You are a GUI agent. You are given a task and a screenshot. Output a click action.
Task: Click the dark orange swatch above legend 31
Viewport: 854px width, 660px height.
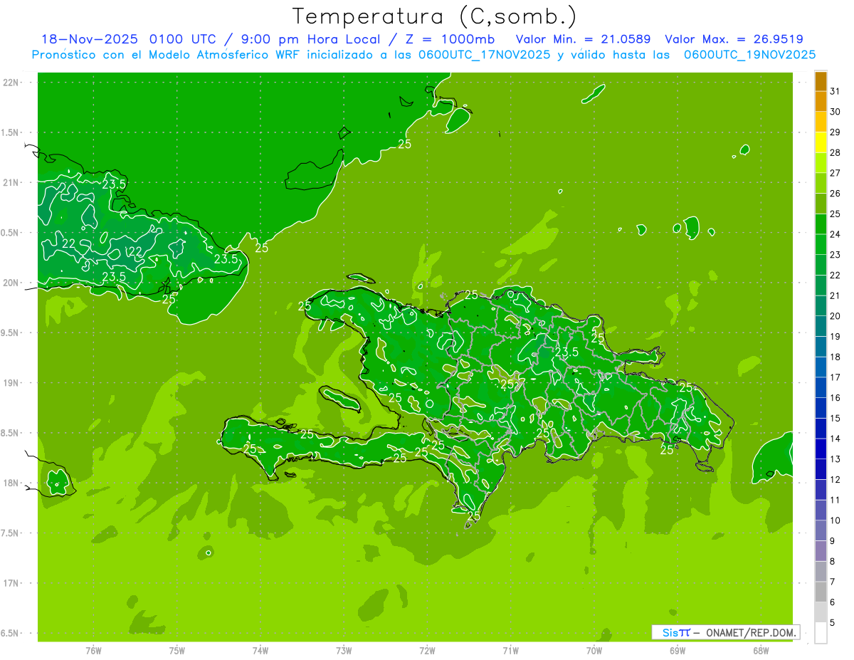[x=821, y=81]
